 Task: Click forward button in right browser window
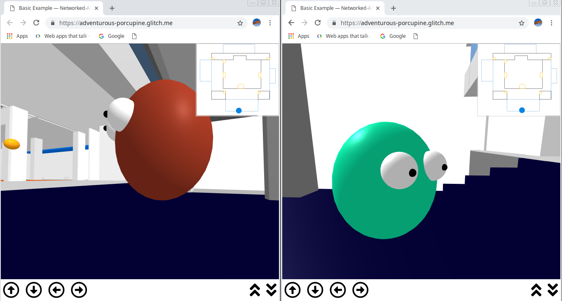pyautogui.click(x=304, y=23)
